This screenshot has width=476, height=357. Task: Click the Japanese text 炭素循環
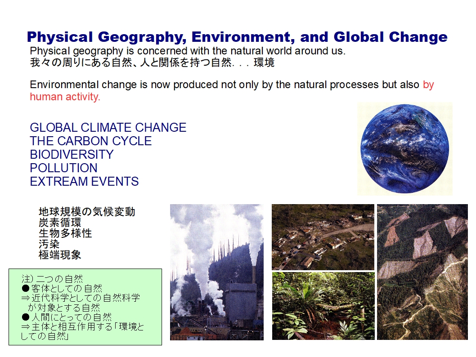tap(60, 223)
